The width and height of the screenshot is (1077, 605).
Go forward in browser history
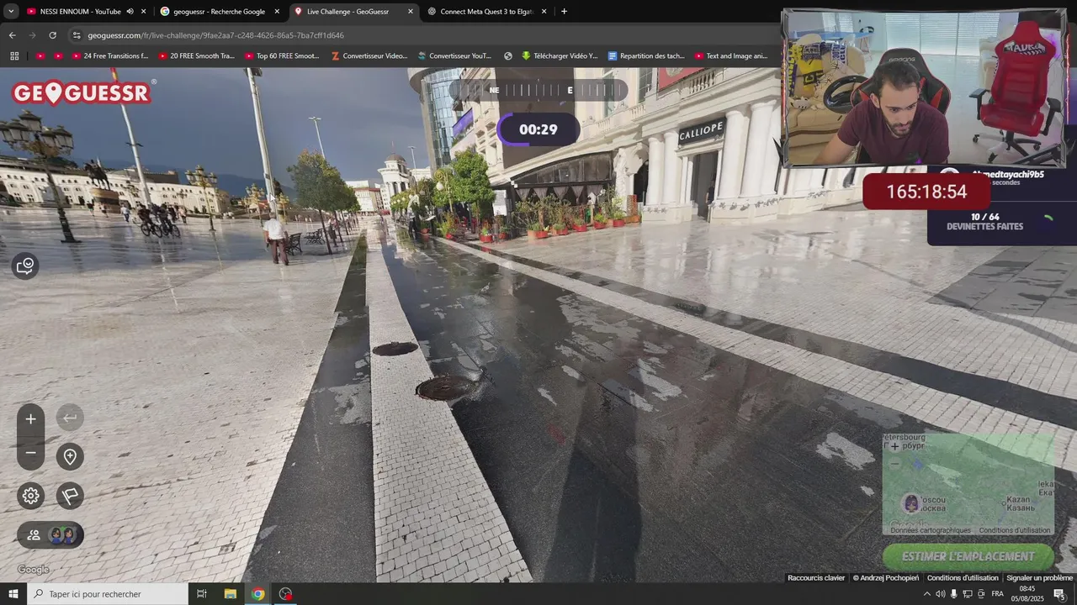32,35
